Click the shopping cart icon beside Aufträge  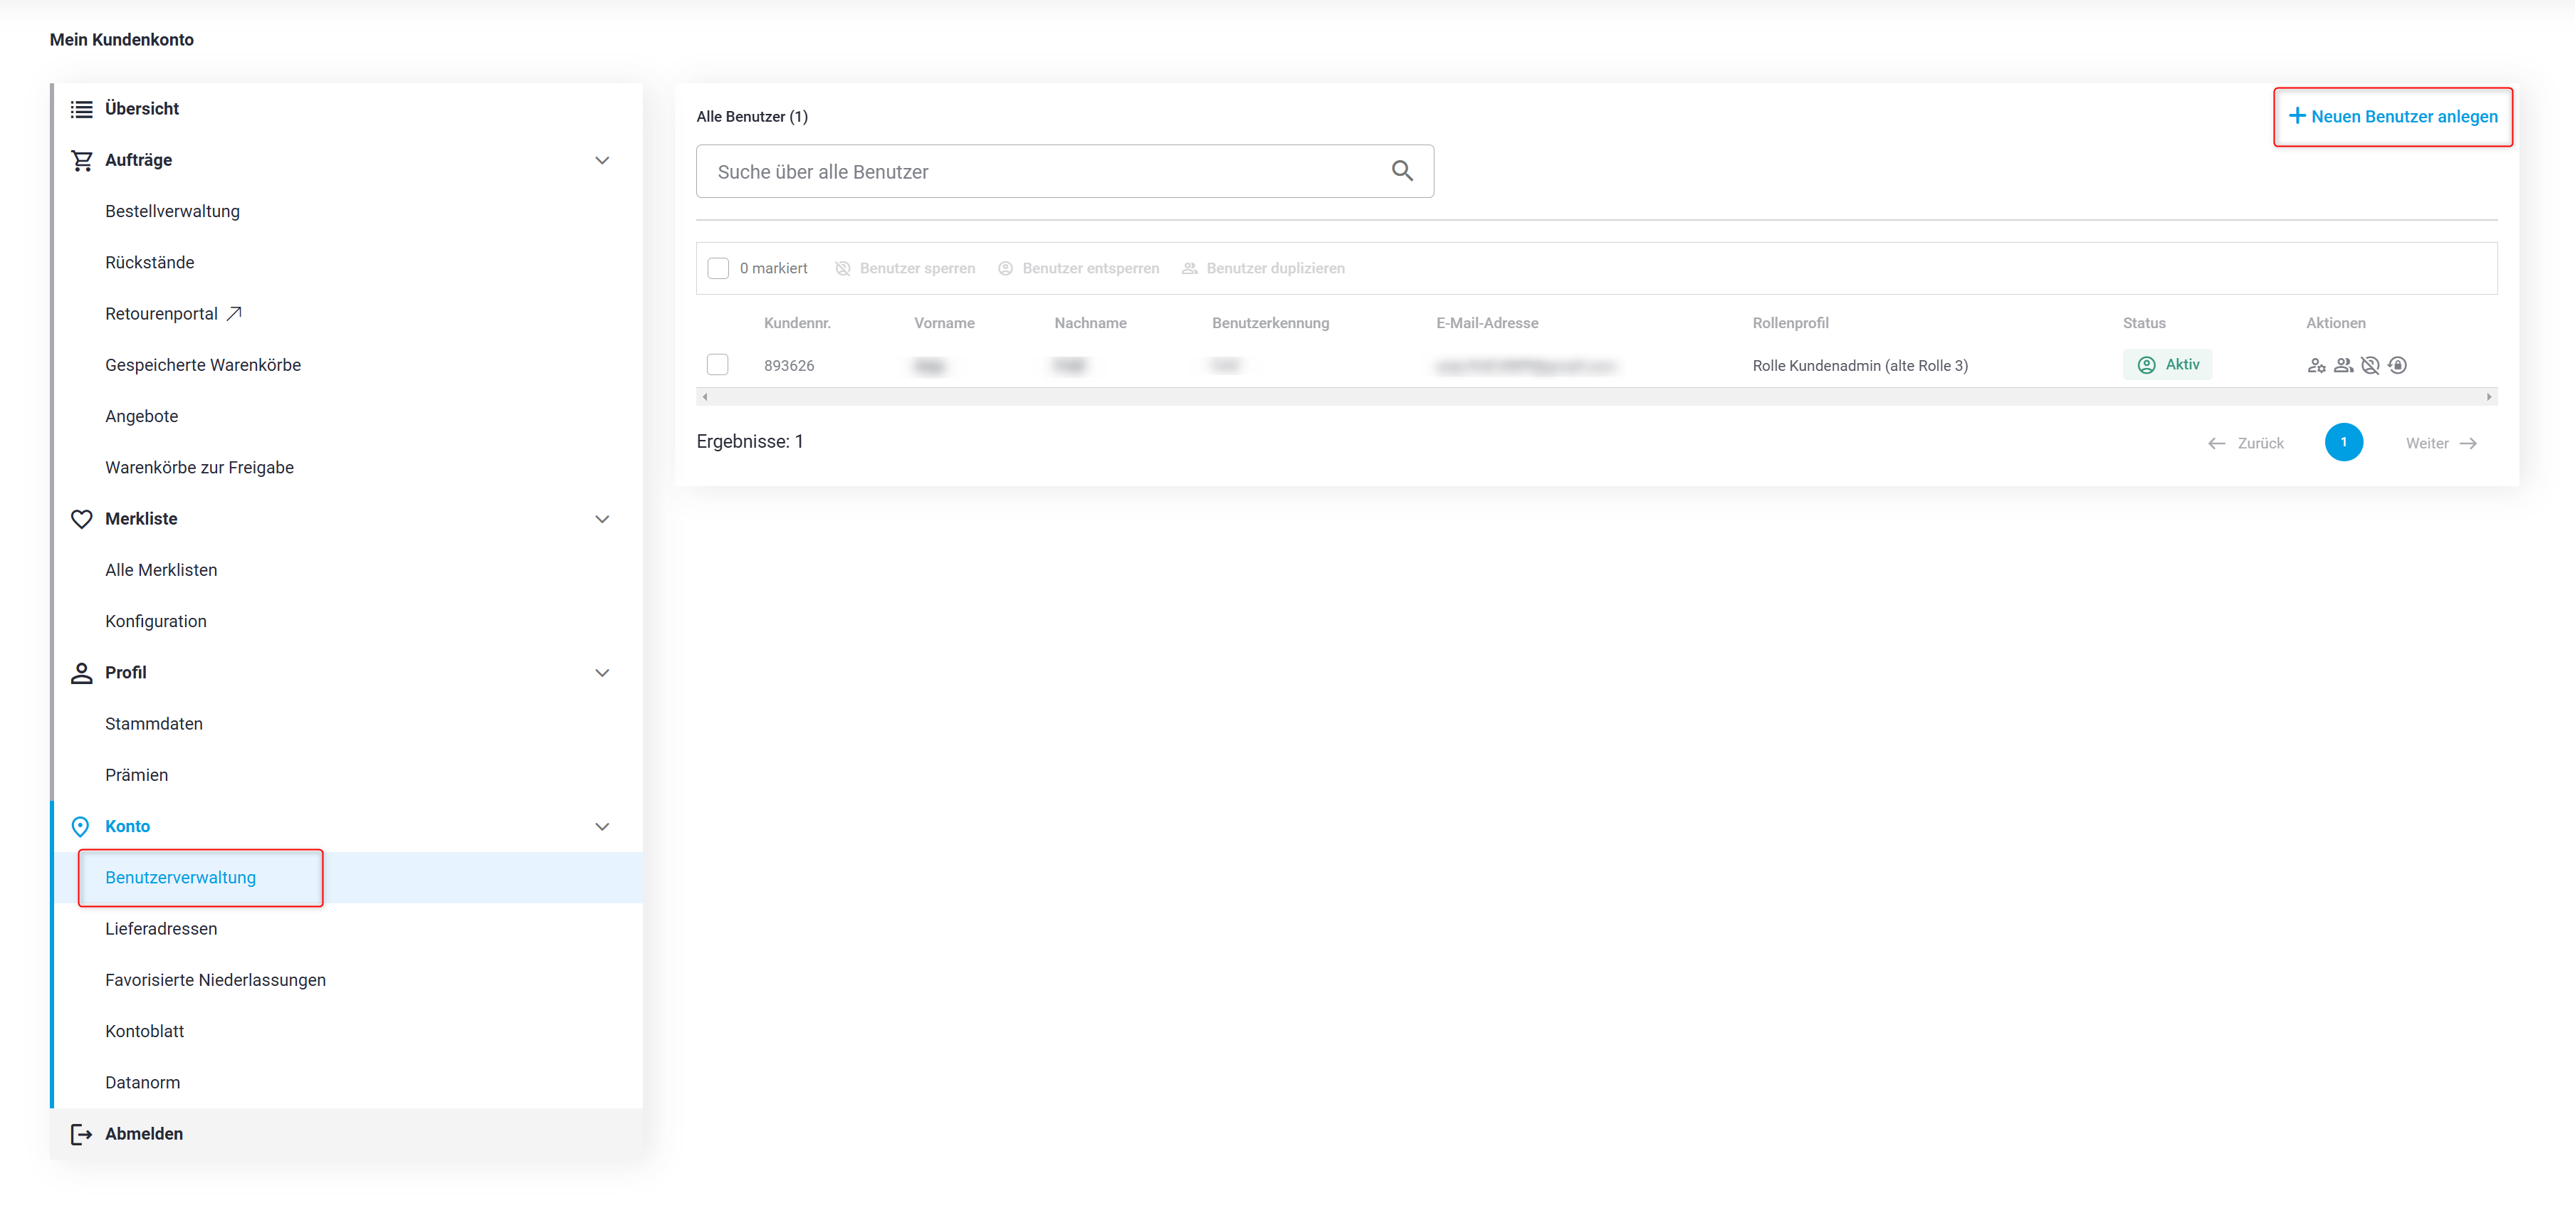click(82, 160)
